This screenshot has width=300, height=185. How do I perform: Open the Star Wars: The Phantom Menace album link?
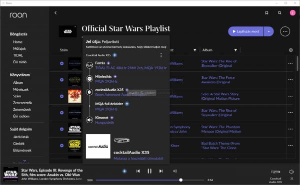coord(221,129)
